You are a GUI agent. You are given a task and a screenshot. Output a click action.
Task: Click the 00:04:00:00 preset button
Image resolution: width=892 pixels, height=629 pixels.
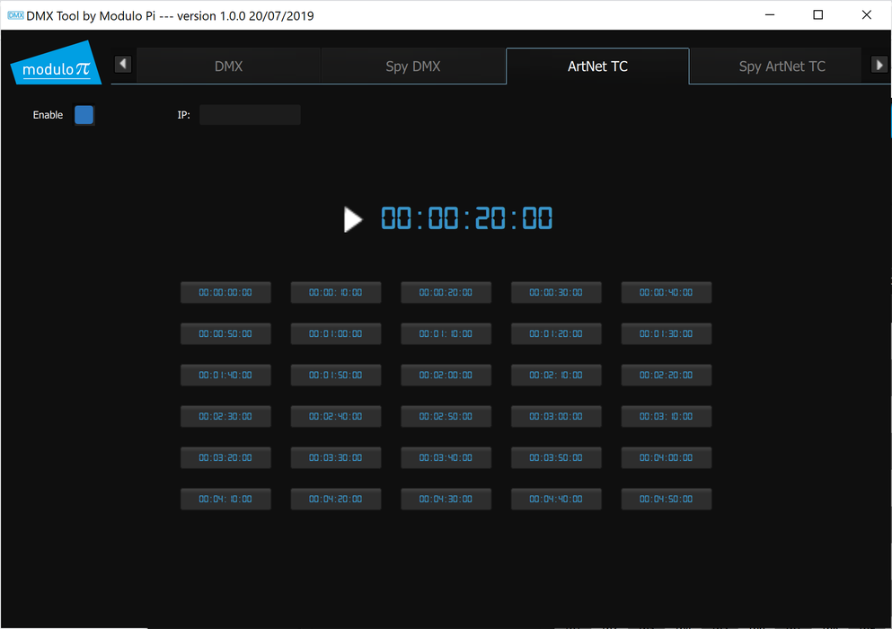coord(667,457)
